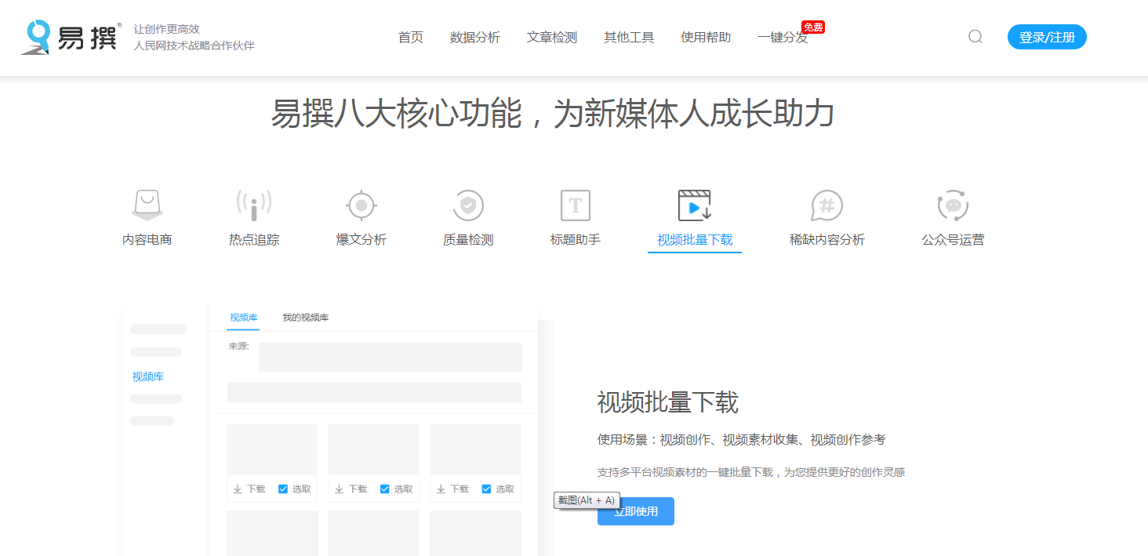Click the 视频批量下载 section heading

tap(668, 402)
